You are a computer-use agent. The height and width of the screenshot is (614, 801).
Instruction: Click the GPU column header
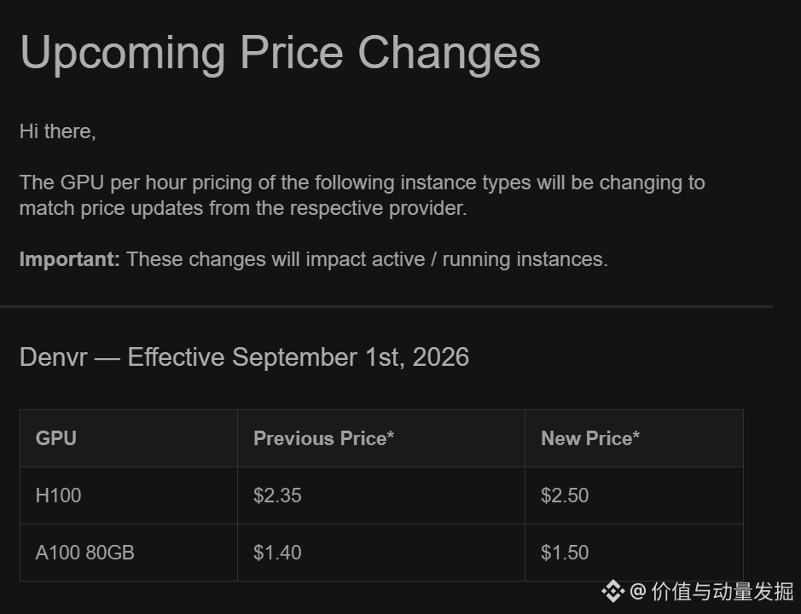pyautogui.click(x=129, y=438)
